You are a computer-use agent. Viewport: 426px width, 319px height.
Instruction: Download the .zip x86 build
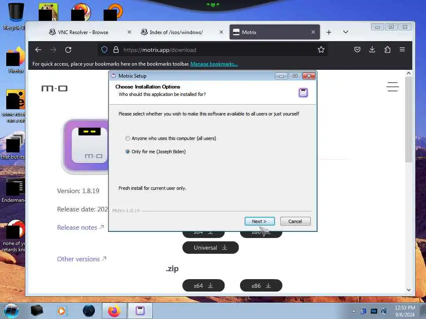tap(261, 286)
